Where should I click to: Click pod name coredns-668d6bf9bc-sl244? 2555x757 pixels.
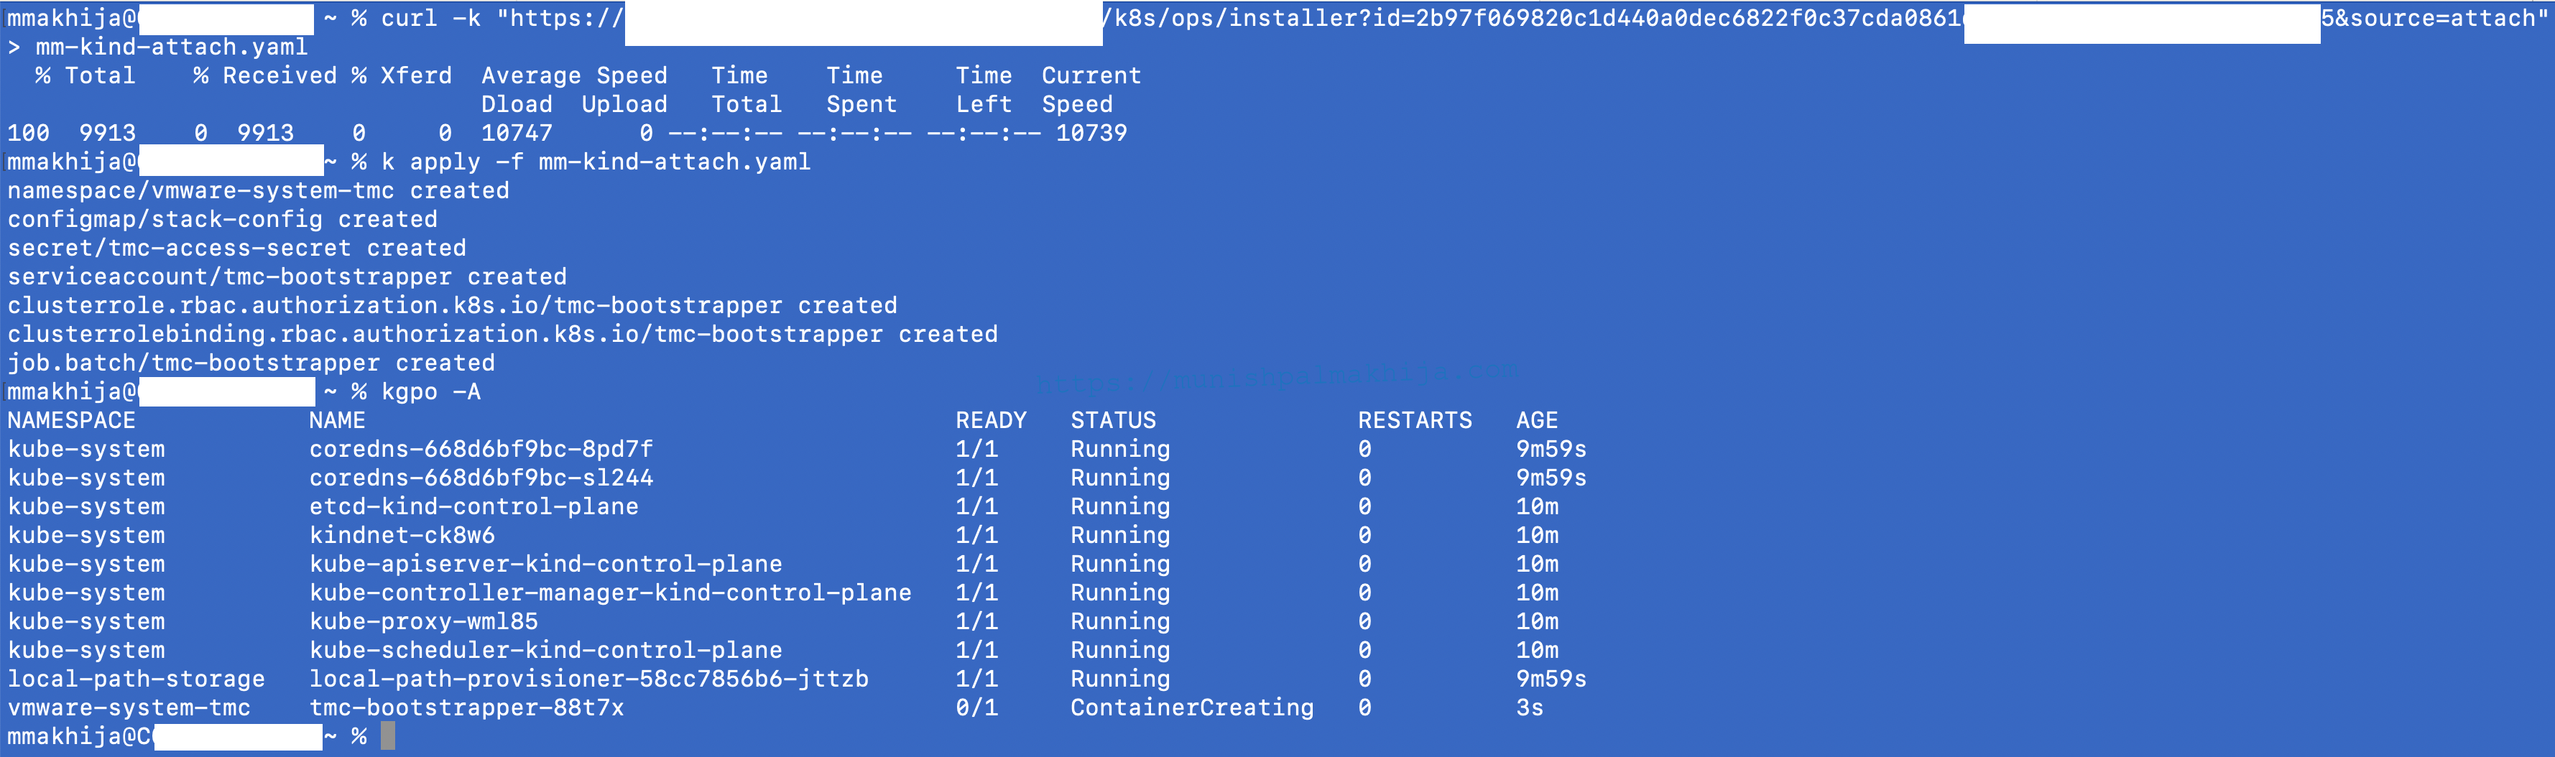(481, 478)
